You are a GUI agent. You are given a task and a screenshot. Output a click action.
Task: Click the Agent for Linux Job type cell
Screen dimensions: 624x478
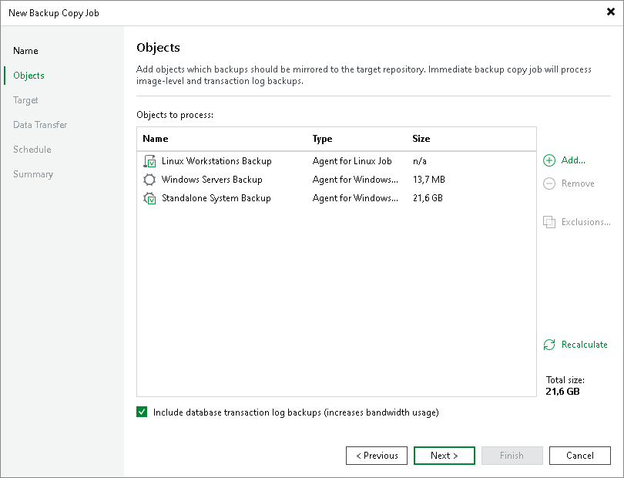352,161
